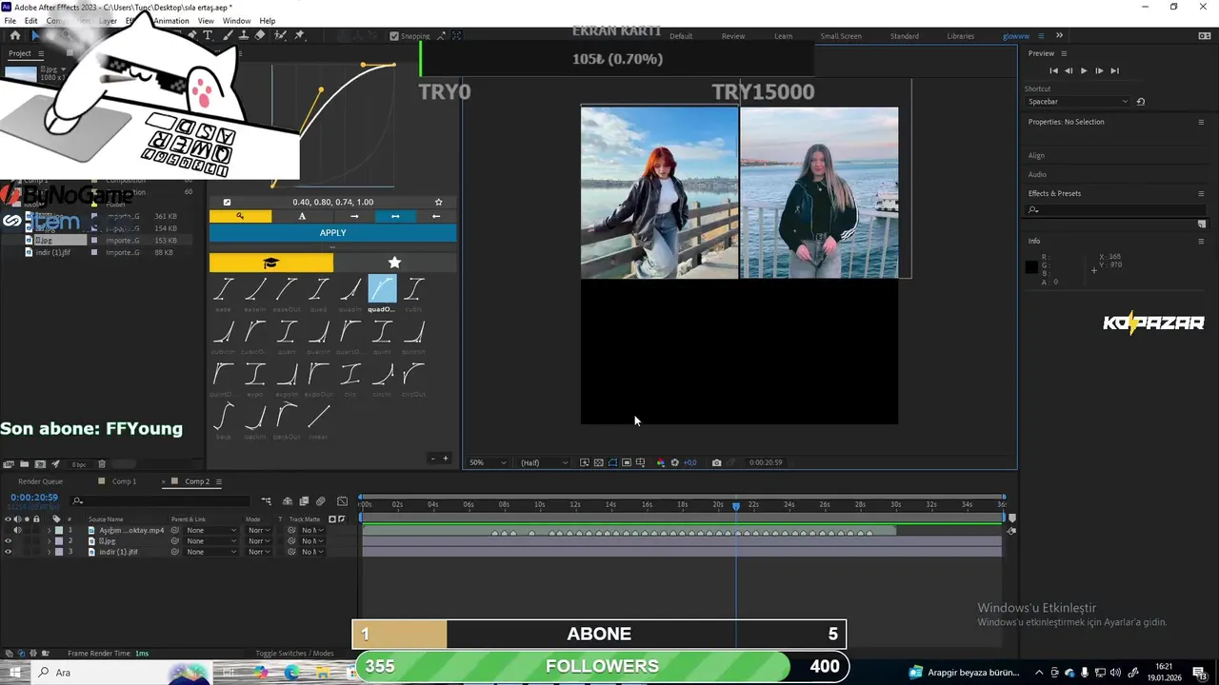Select the quint curve preset
The image size is (1219, 685).
[382, 332]
